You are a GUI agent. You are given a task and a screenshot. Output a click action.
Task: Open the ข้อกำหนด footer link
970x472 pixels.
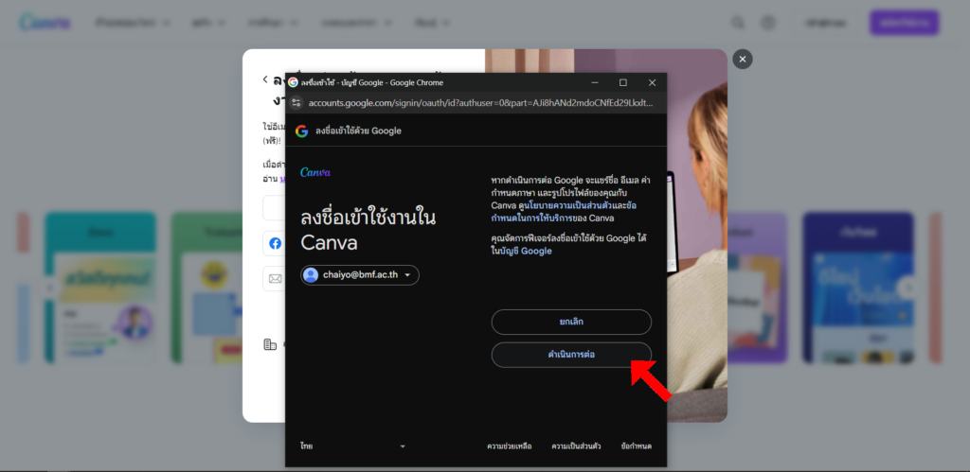pos(637,446)
